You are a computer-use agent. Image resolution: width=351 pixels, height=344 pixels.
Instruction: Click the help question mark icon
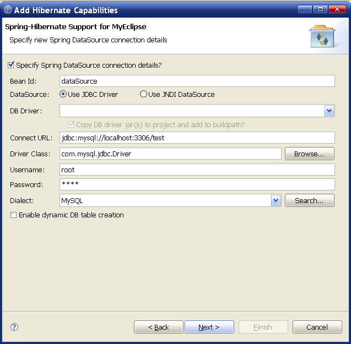point(14,327)
